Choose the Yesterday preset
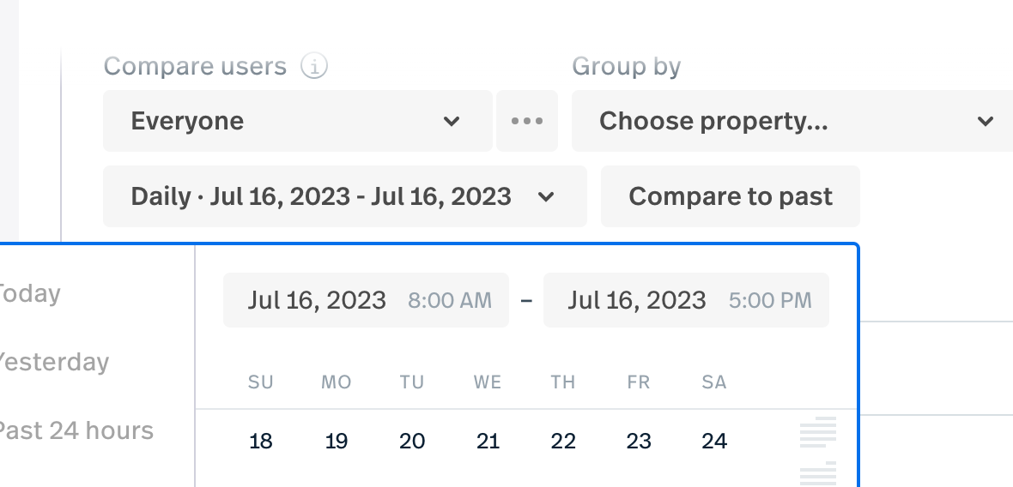 click(x=53, y=362)
